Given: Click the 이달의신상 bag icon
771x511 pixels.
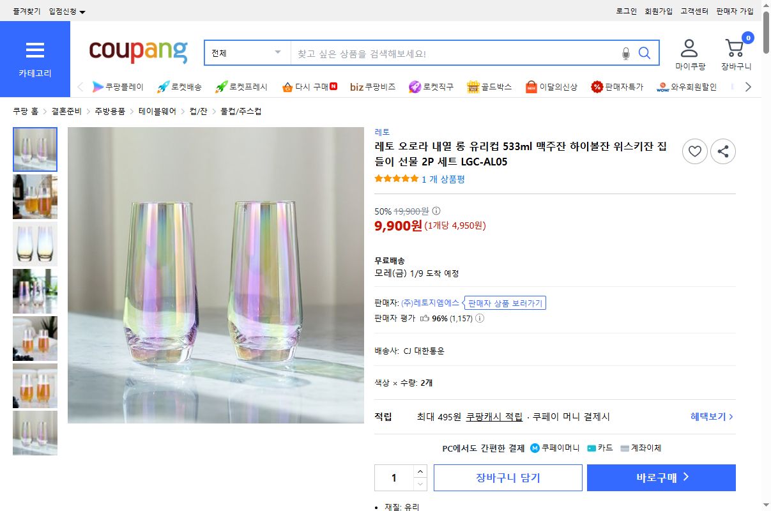Looking at the screenshot, I should tap(530, 86).
